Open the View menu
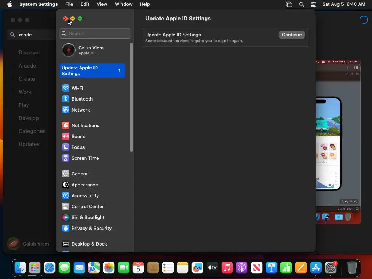 (102, 4)
